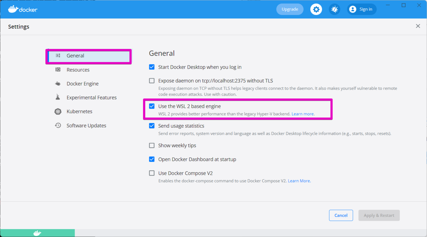Click the 'Enables the docker-compose command' description
Screen dimensions: 427x237
223,181
